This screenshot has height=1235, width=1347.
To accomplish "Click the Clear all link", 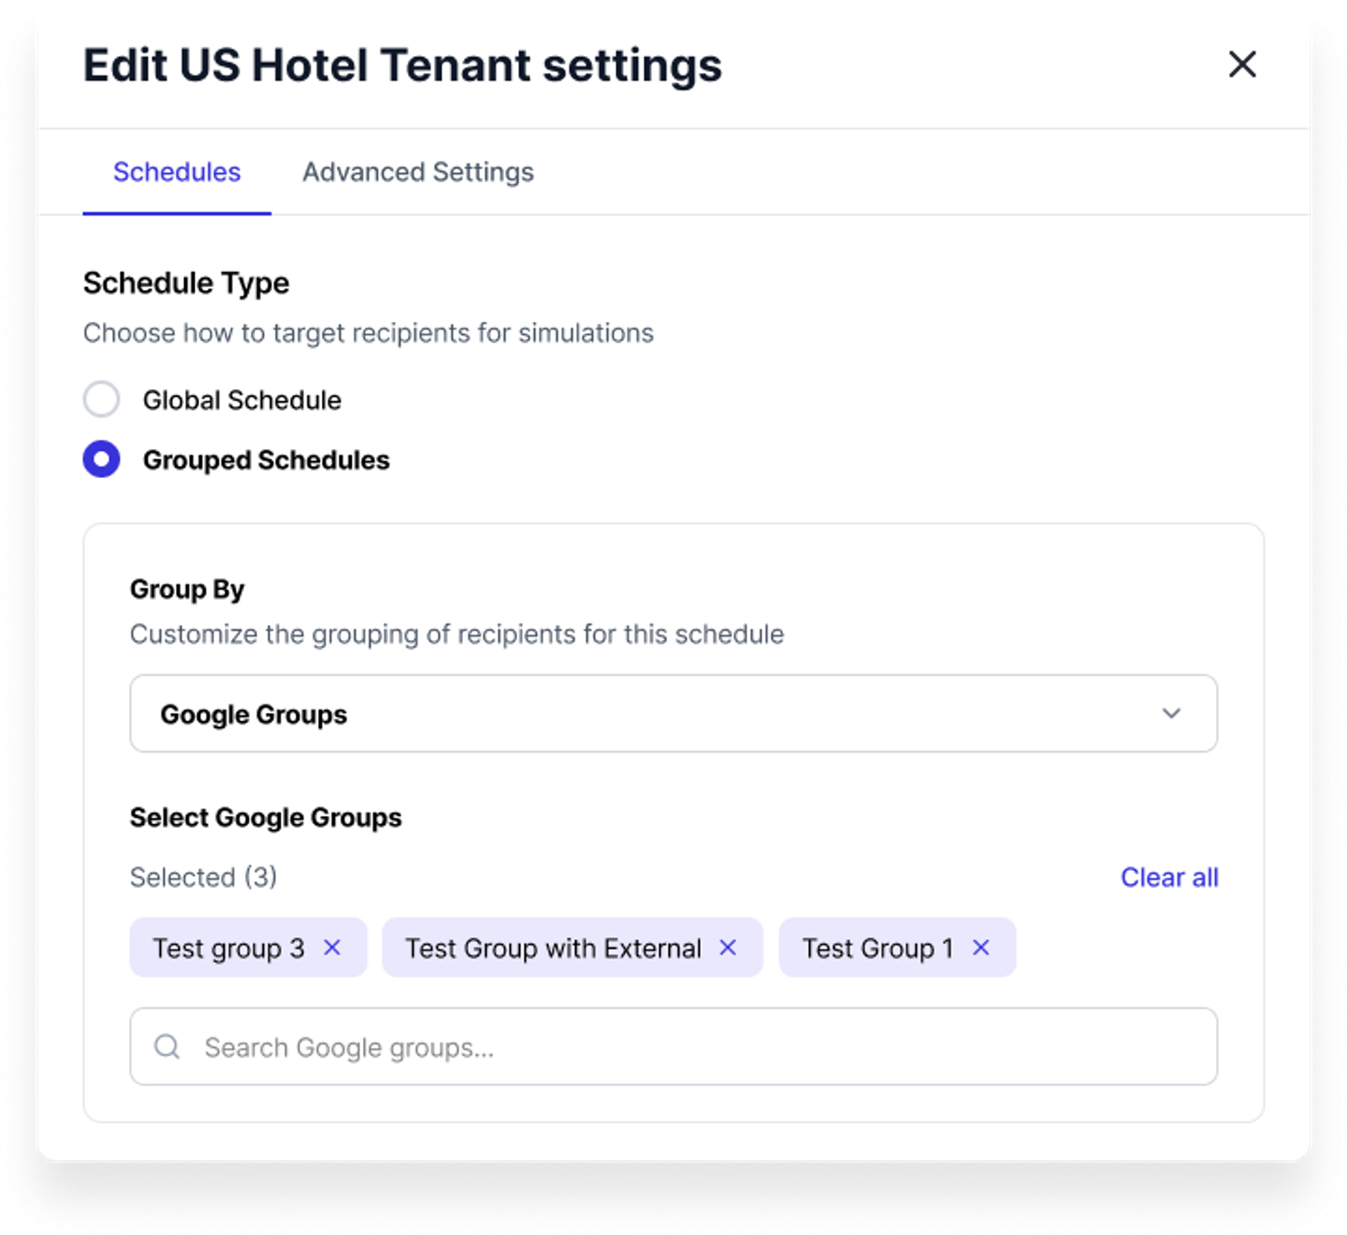I will [1169, 877].
